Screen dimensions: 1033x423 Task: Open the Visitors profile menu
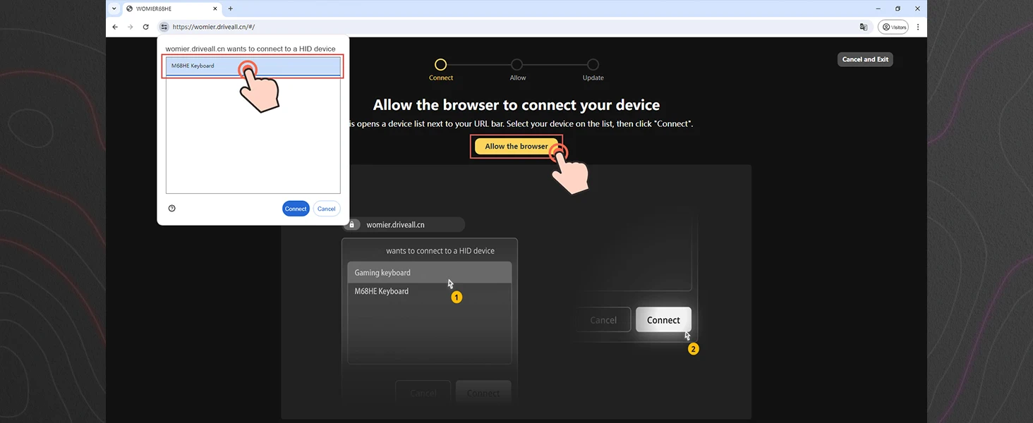[893, 27]
